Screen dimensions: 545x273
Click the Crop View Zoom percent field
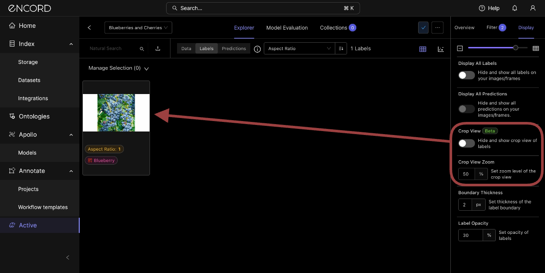(466, 174)
